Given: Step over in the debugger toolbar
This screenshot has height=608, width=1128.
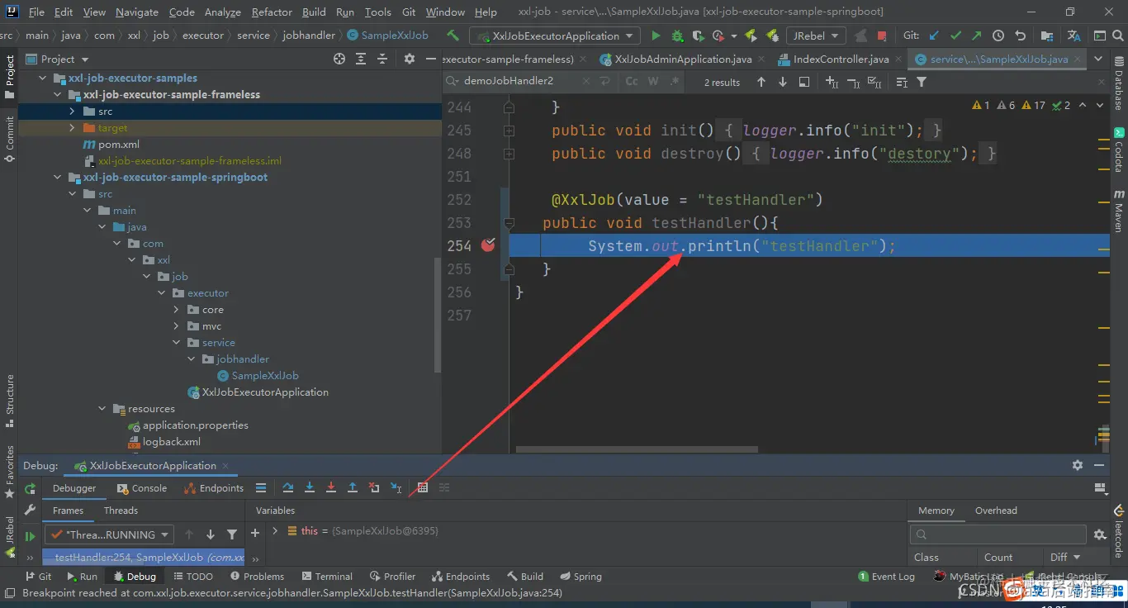Looking at the screenshot, I should (x=288, y=488).
